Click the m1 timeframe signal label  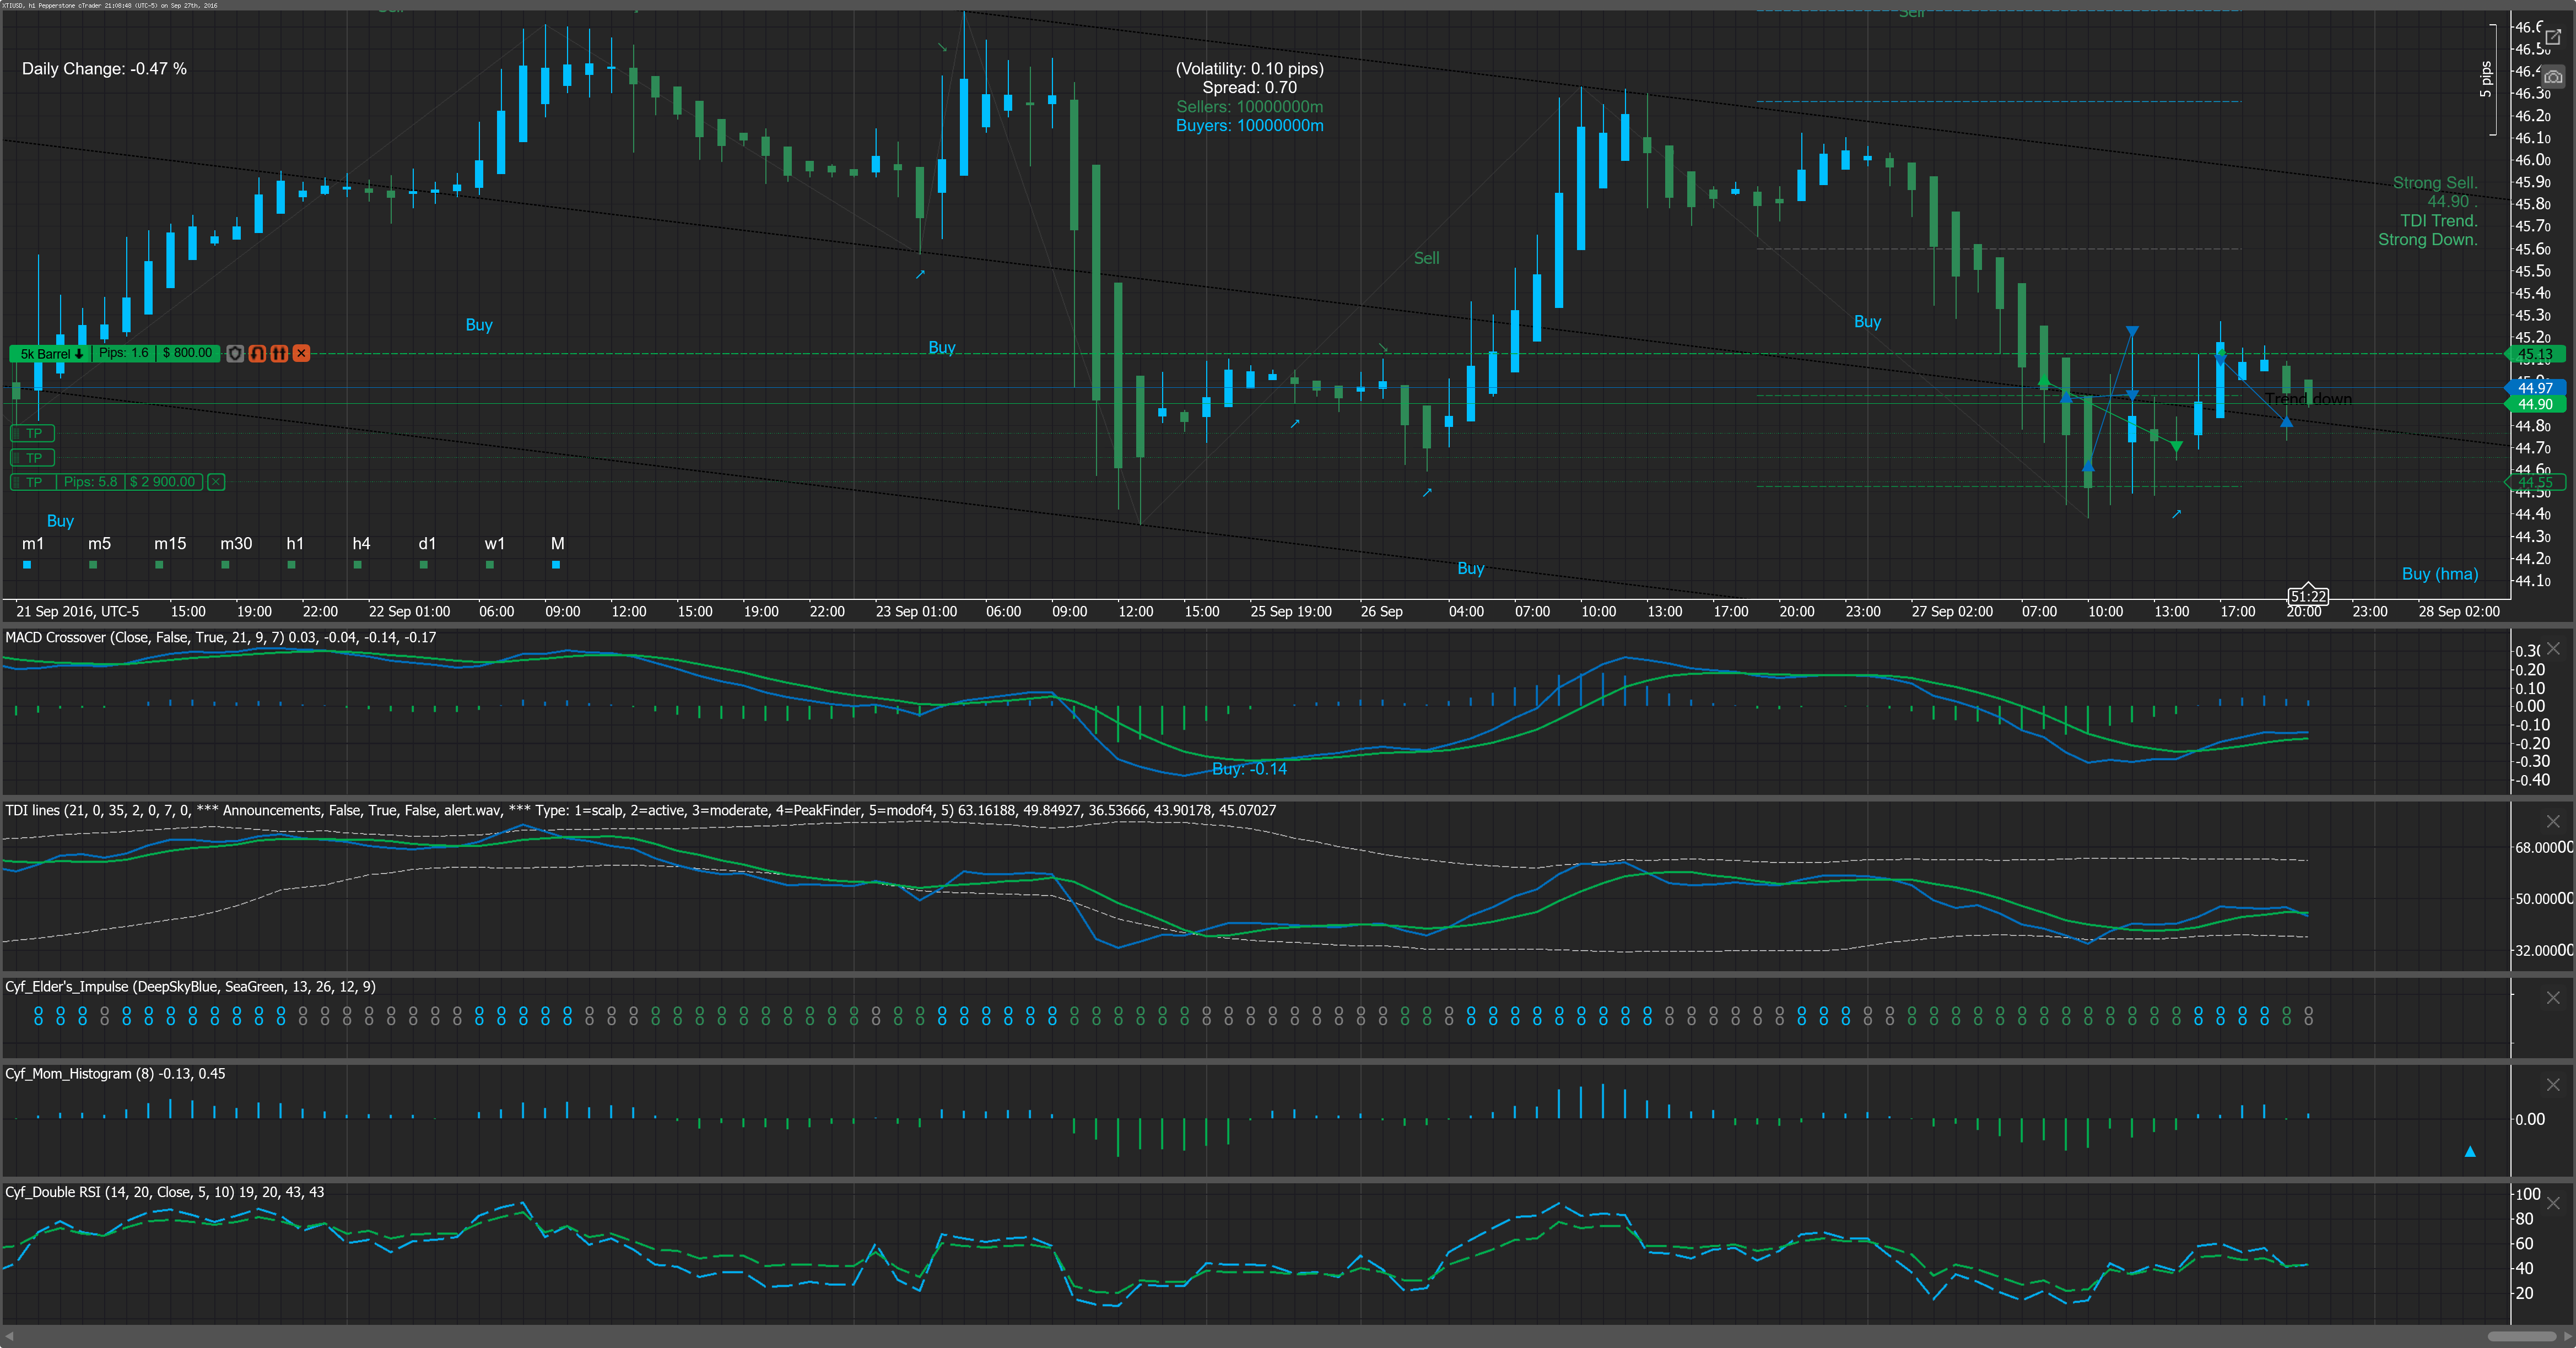tap(33, 544)
